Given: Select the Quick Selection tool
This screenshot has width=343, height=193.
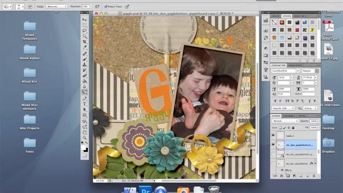Looking at the screenshot, I should click(85, 36).
